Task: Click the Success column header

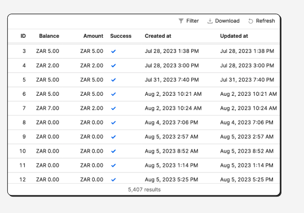Action: tap(121, 36)
